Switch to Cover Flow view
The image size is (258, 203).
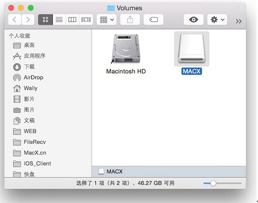pos(86,20)
